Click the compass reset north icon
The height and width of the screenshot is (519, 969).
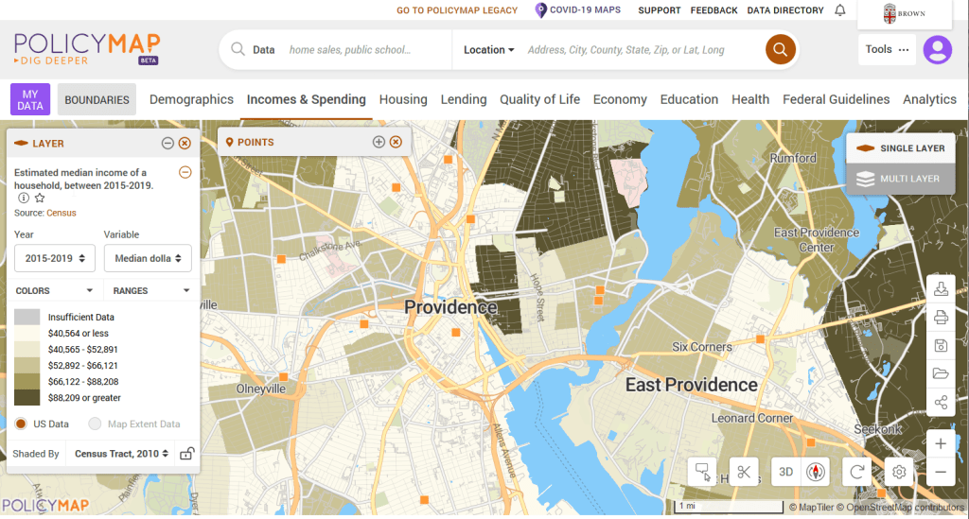click(x=816, y=472)
